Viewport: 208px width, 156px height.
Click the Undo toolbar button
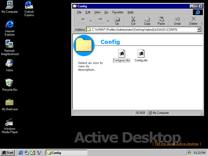point(177,21)
